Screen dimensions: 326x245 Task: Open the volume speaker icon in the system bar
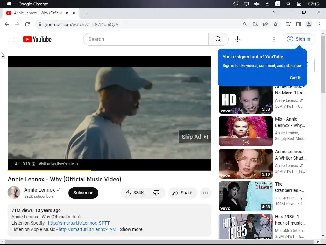click(x=257, y=4)
